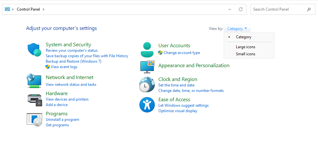Viewport: 318px width, 143px height.
Task: Open the Programs heading link
Action: pos(57,114)
